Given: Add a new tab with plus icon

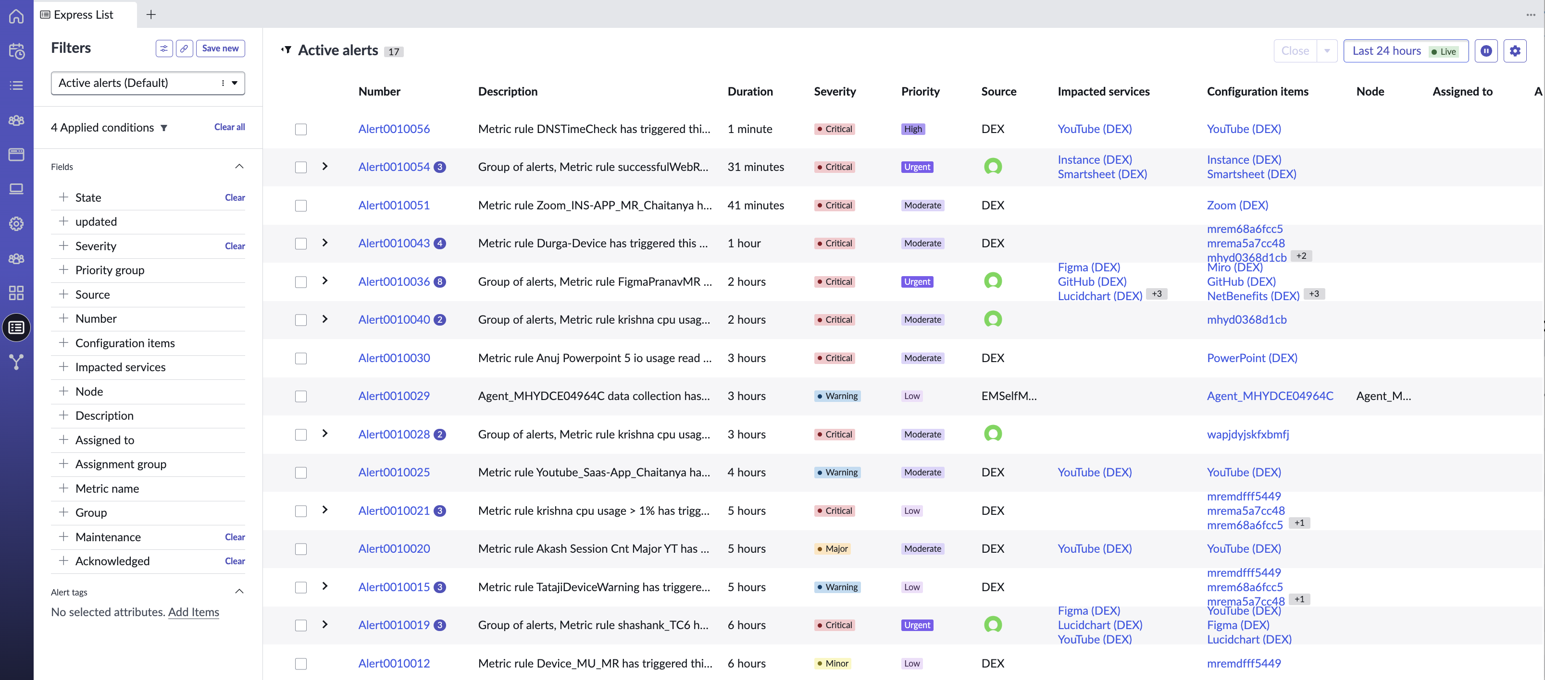Looking at the screenshot, I should point(151,14).
